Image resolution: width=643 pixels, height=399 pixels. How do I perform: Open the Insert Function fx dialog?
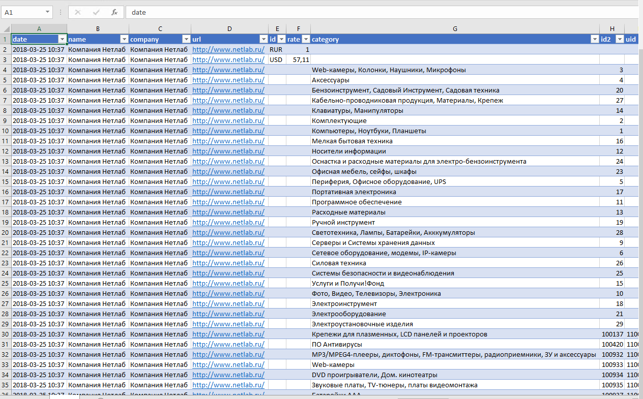[114, 12]
